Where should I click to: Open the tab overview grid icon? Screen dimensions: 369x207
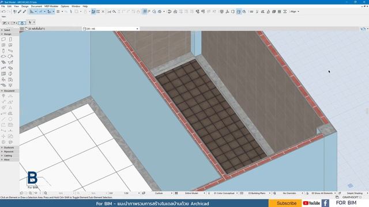pyautogui.click(x=22, y=29)
